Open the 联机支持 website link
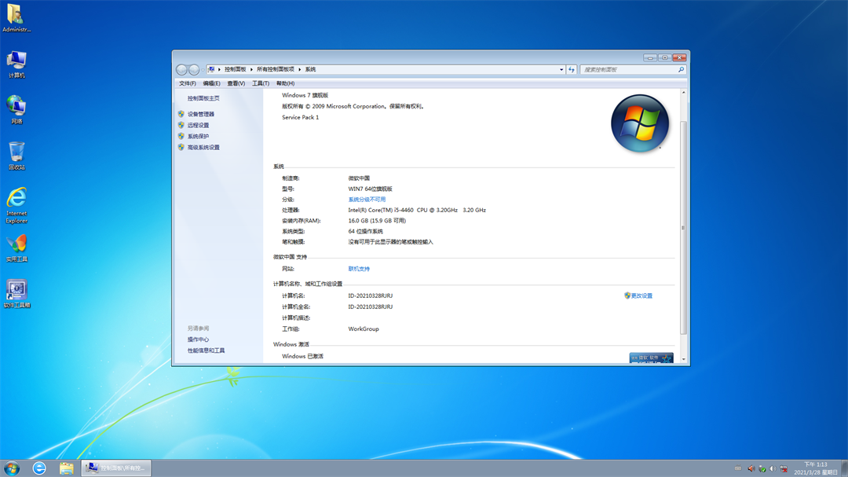This screenshot has width=848, height=477. [x=359, y=269]
